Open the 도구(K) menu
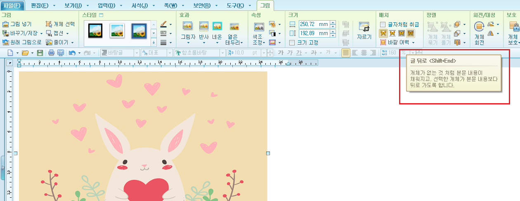This screenshot has width=520, height=201. [x=235, y=5]
